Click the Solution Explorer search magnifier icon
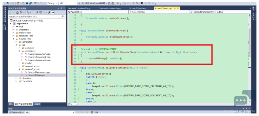The height and width of the screenshot is (116, 259). tap(62, 16)
